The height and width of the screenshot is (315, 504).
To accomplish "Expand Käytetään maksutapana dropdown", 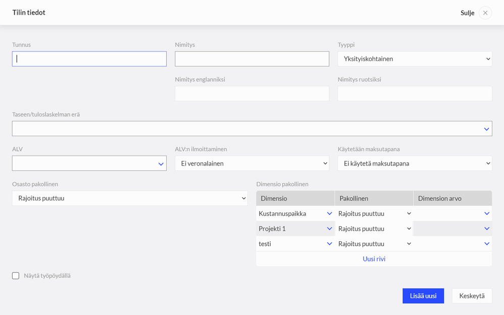I will (415, 164).
